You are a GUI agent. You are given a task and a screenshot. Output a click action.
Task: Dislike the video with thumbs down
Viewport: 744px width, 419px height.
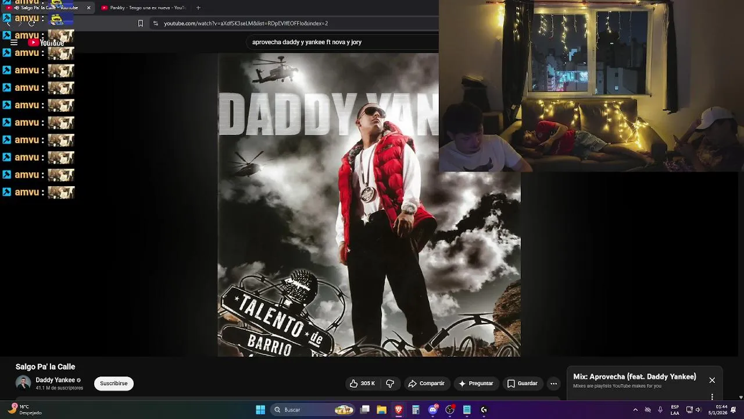click(390, 384)
